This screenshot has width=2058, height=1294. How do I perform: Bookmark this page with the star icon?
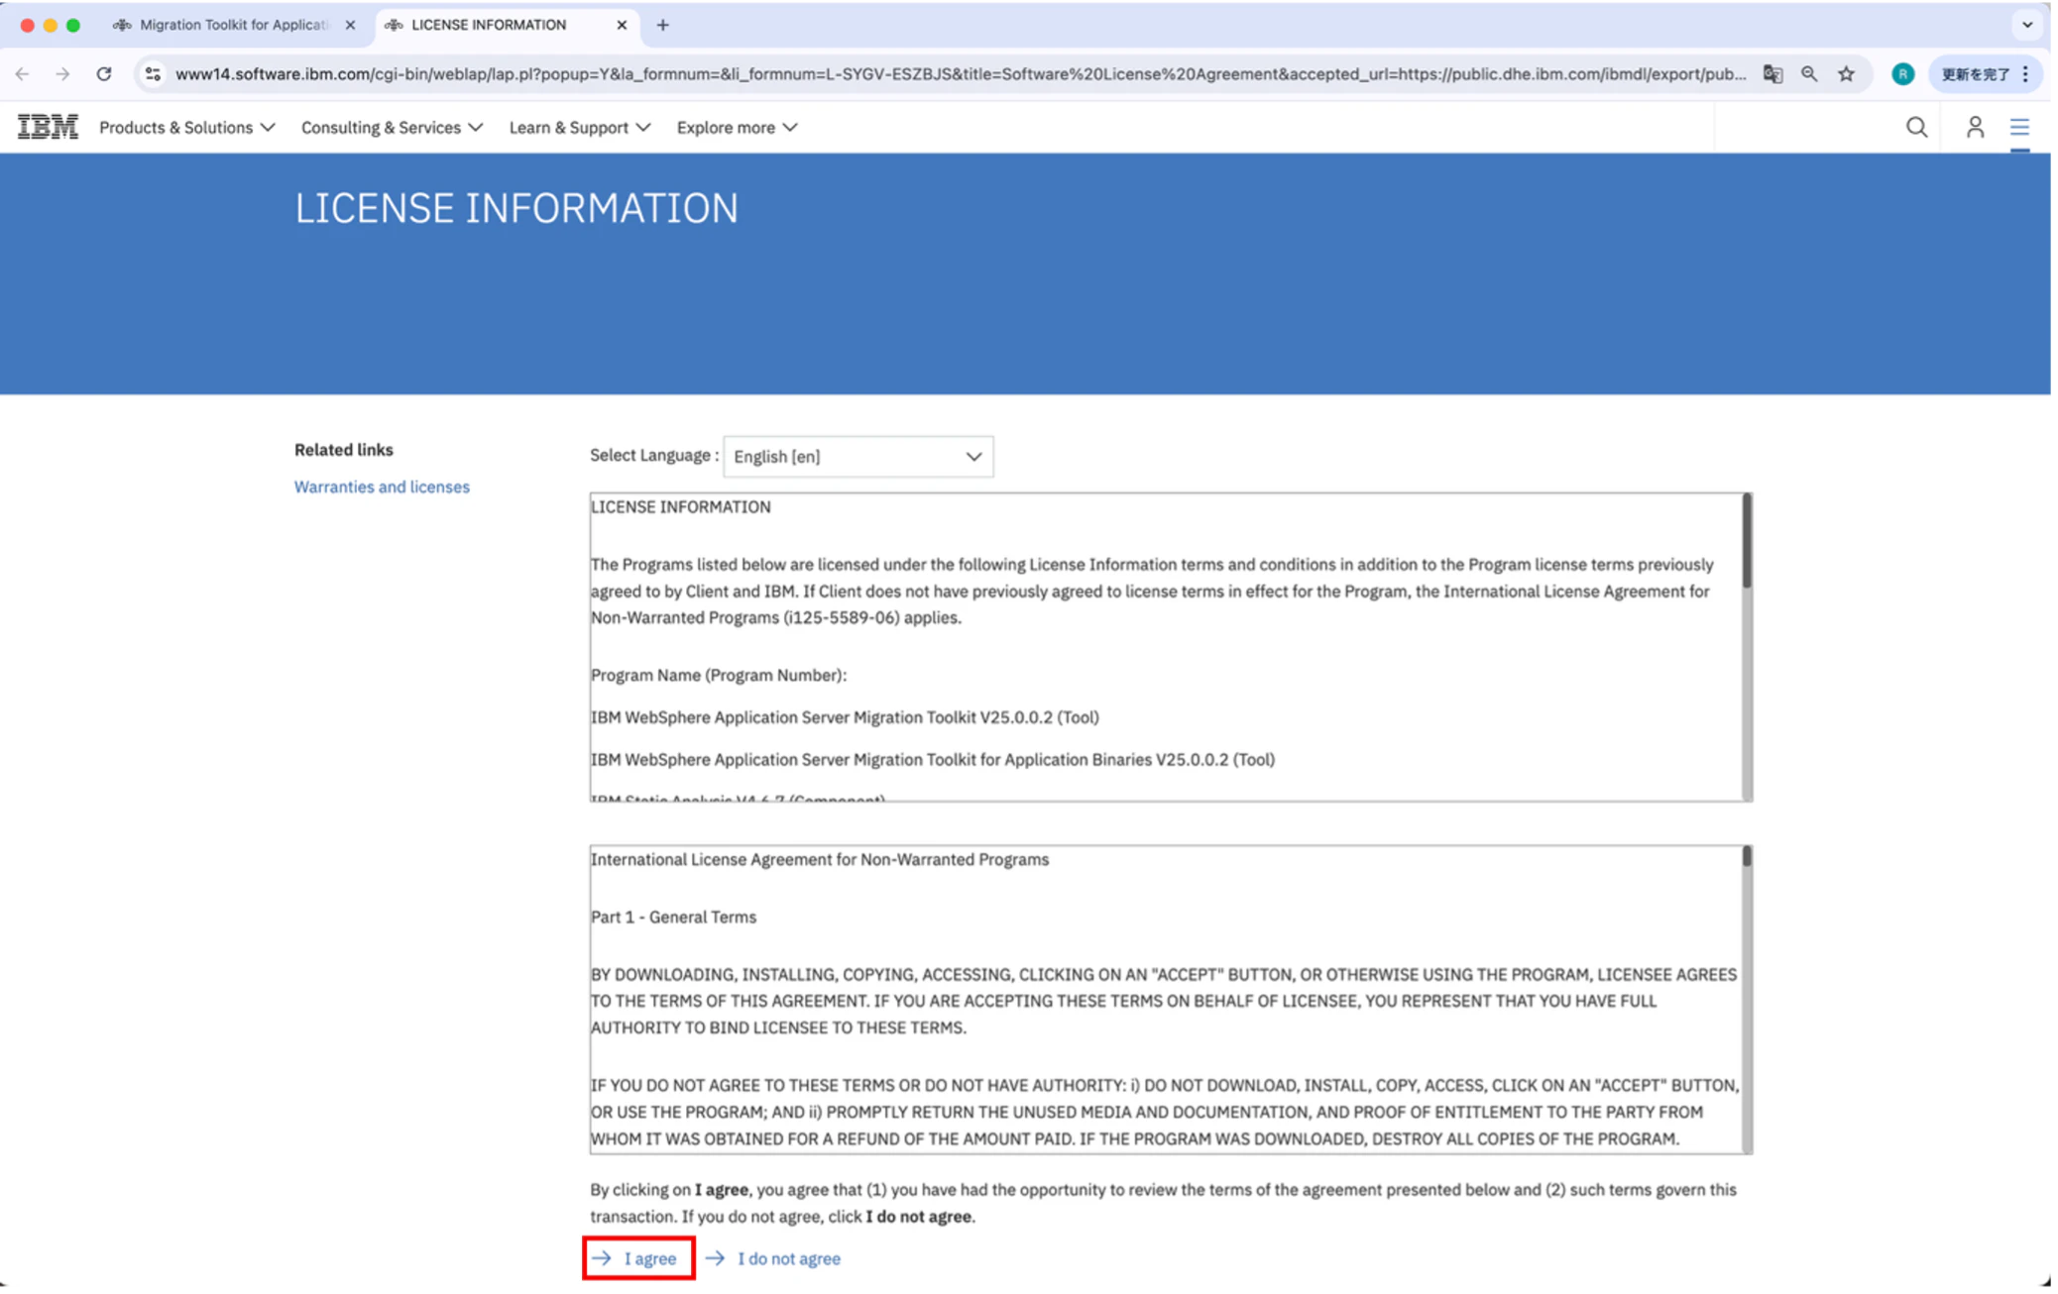[1846, 73]
